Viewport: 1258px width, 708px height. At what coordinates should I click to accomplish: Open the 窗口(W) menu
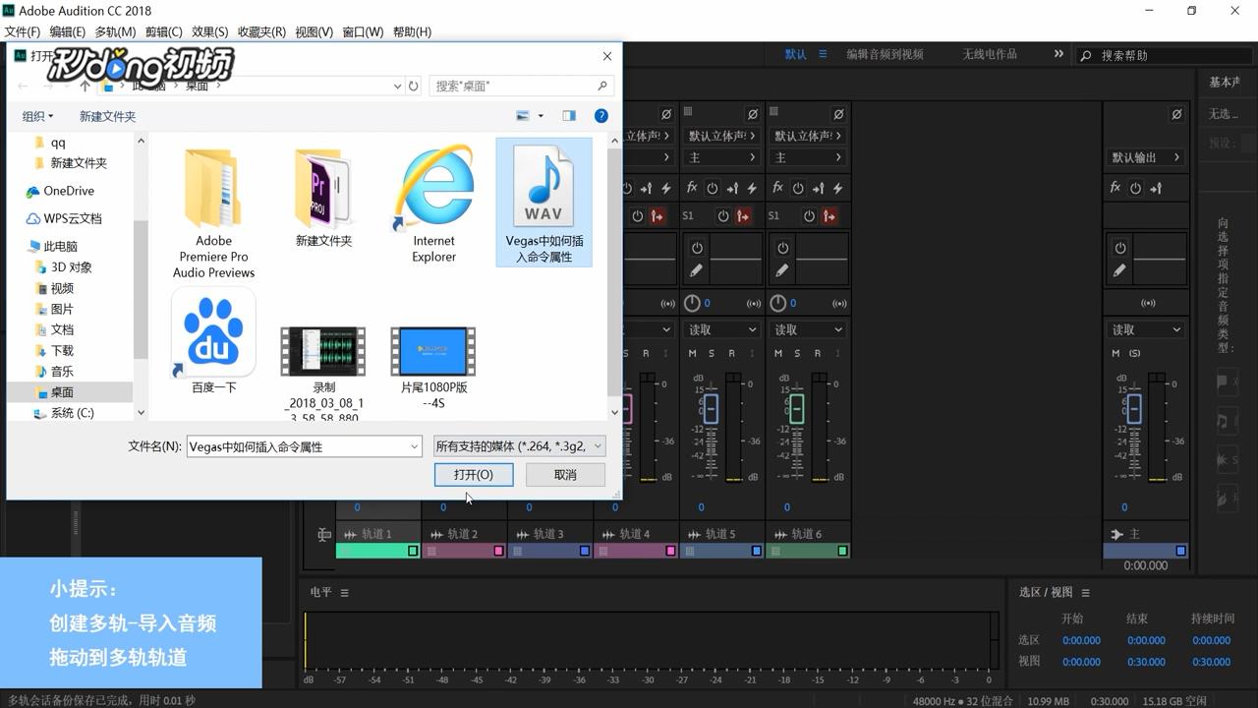[363, 31]
